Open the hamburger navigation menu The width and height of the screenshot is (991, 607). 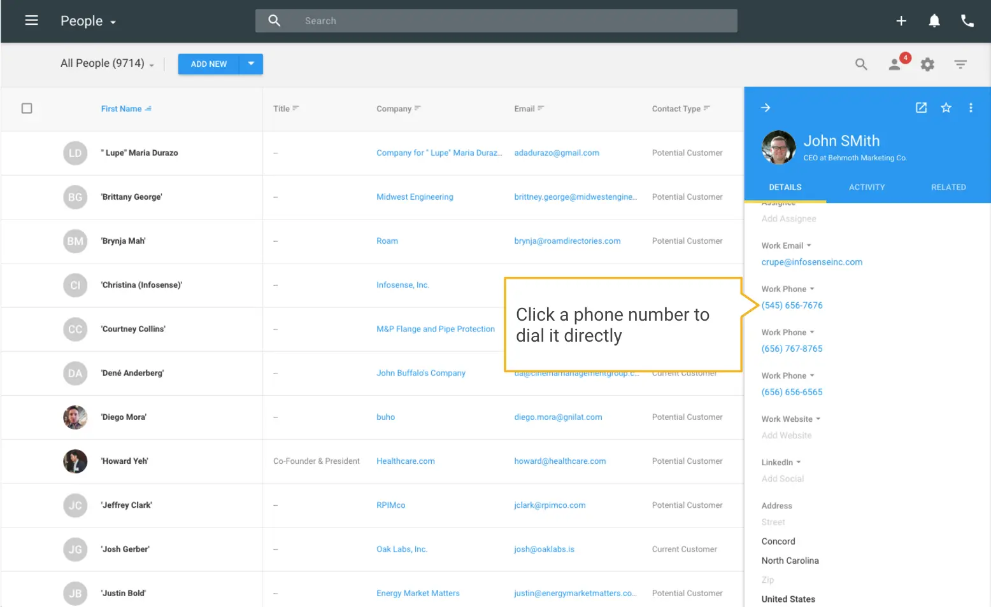click(31, 20)
